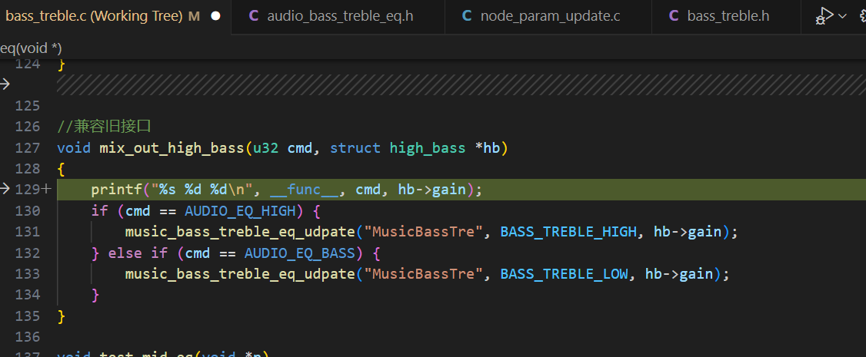Click the comment //兼容旧接口
The image size is (866, 357).
pos(104,127)
